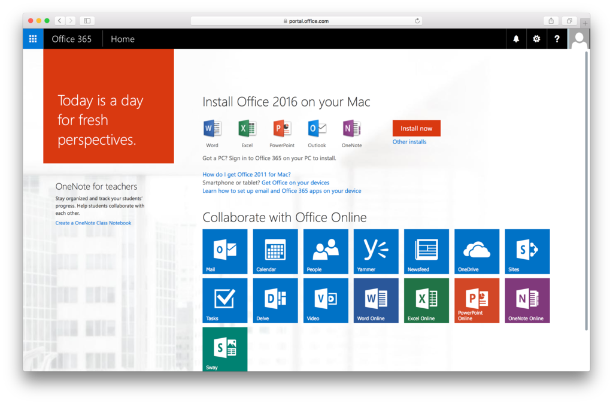The width and height of the screenshot is (613, 404).
Task: Open the Office 365 app launcher grid
Action: [33, 39]
